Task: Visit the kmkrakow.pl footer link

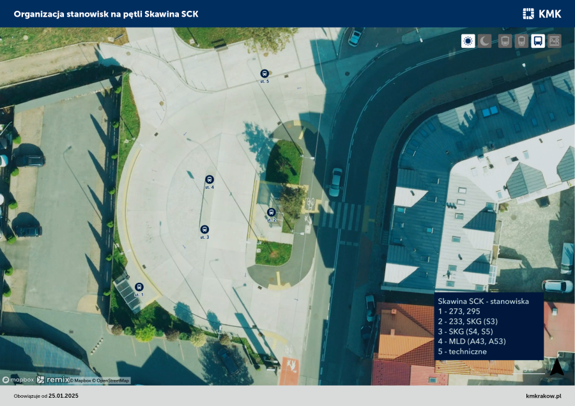Action: click(543, 396)
